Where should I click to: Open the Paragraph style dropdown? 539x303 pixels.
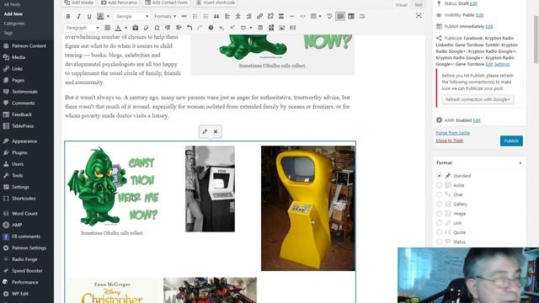(83, 28)
